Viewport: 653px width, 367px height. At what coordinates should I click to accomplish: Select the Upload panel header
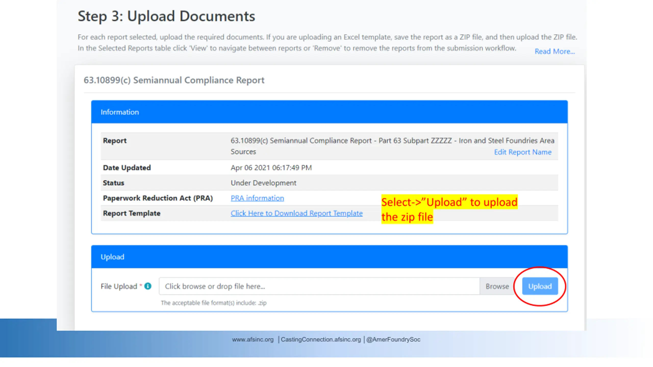coord(329,257)
